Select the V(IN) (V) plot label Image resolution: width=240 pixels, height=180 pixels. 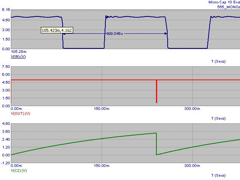(18, 57)
